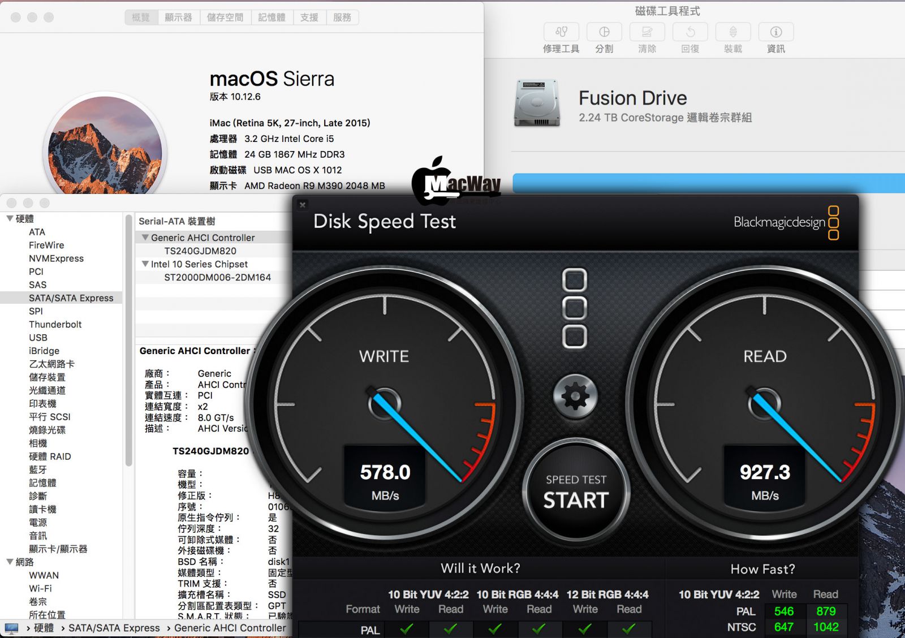The height and width of the screenshot is (638, 905).
Task: Switch to the Service tab in About This Mac
Action: pos(342,18)
